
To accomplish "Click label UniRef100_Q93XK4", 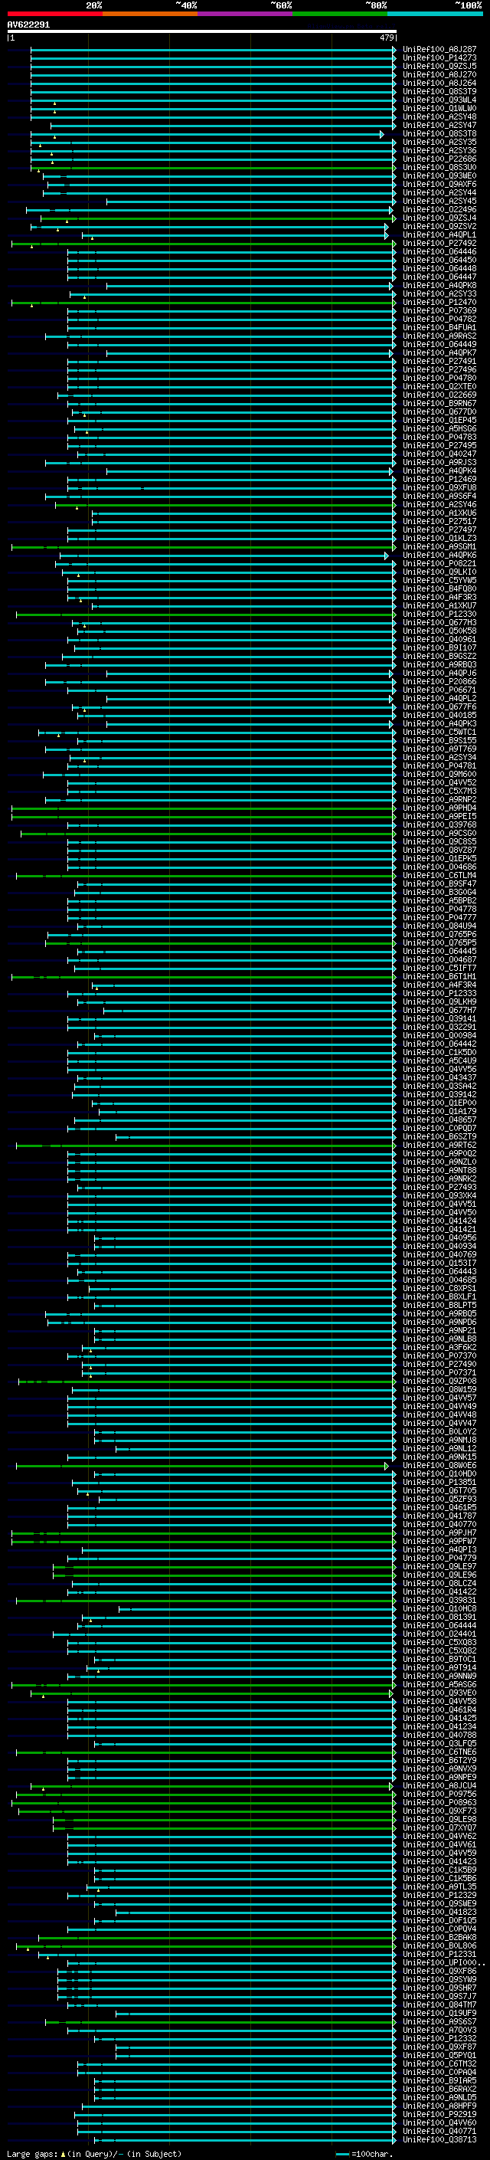I will tap(439, 1196).
